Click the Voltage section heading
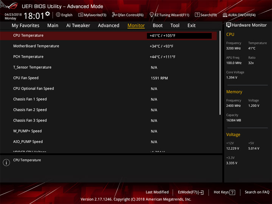This screenshot has height=204, width=272. [x=233, y=134]
